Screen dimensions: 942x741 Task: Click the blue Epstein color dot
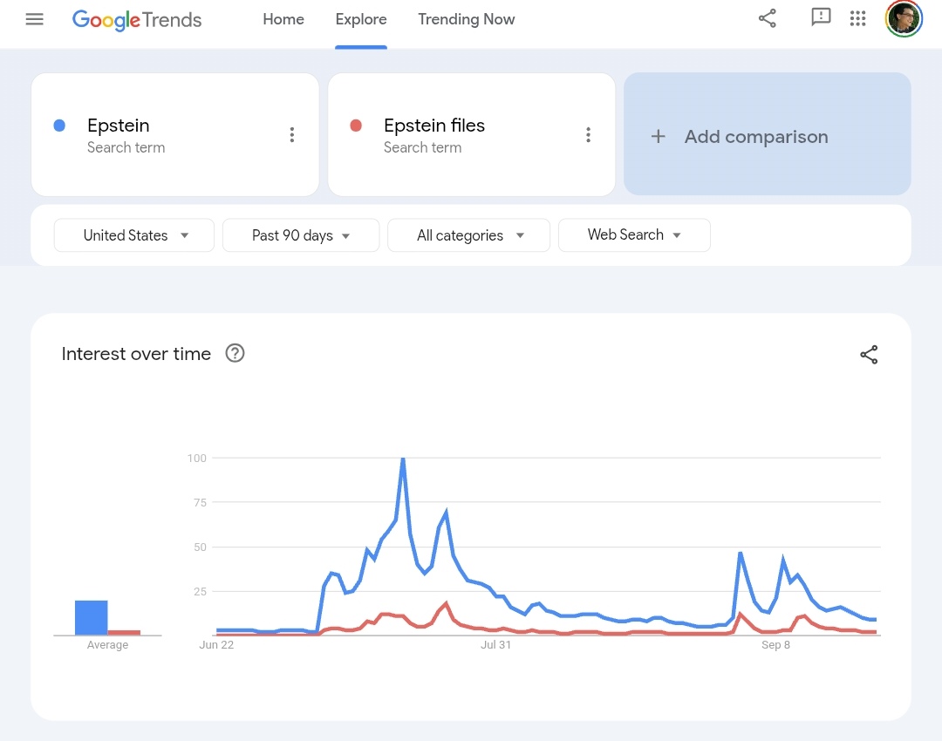pos(59,126)
